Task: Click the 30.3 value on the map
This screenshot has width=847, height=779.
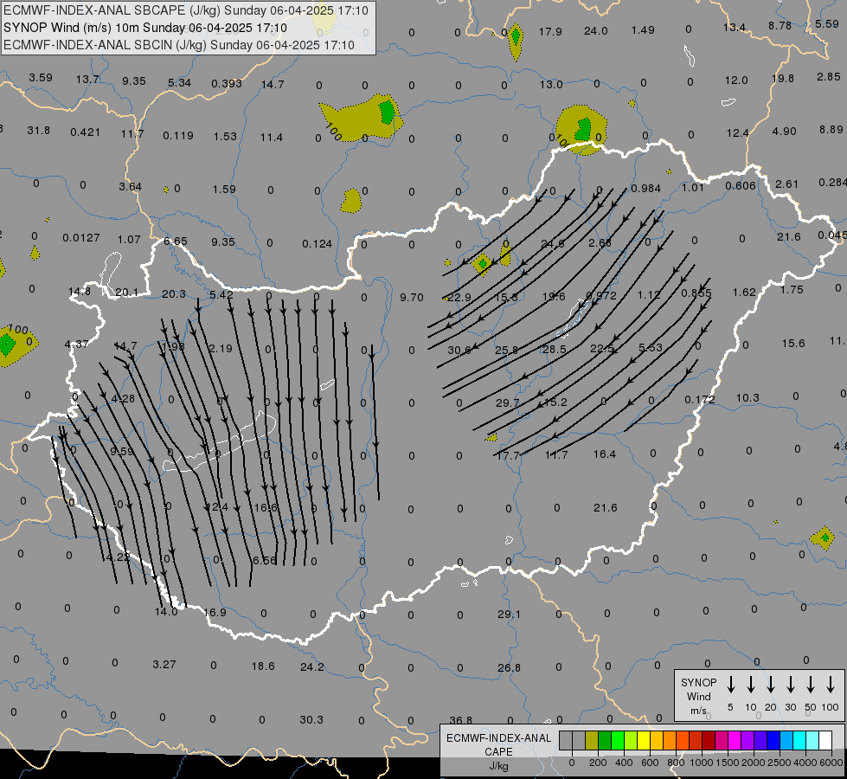Action: (311, 719)
